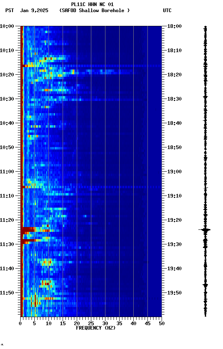Click the 11:10 PST time label

point(7,196)
